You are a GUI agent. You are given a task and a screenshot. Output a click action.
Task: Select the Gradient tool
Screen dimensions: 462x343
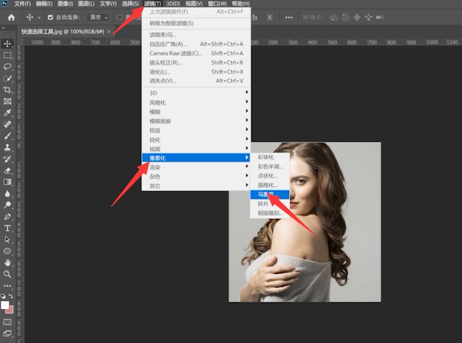click(x=7, y=182)
